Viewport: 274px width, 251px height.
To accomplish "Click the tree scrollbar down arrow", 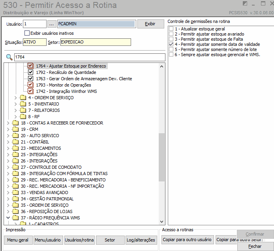I will click(x=161, y=222).
